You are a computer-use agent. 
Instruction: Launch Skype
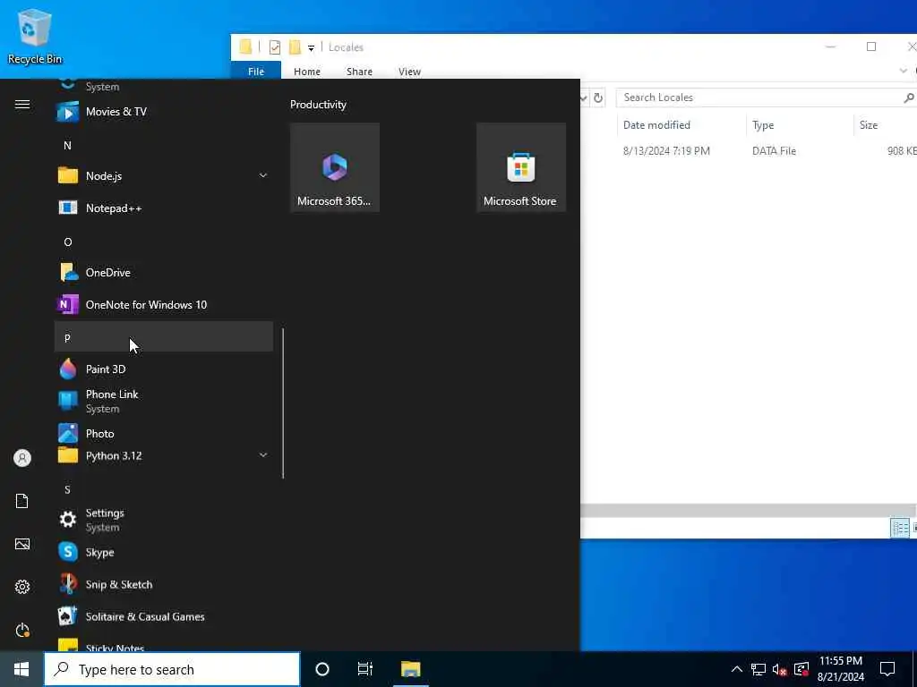[164, 552]
